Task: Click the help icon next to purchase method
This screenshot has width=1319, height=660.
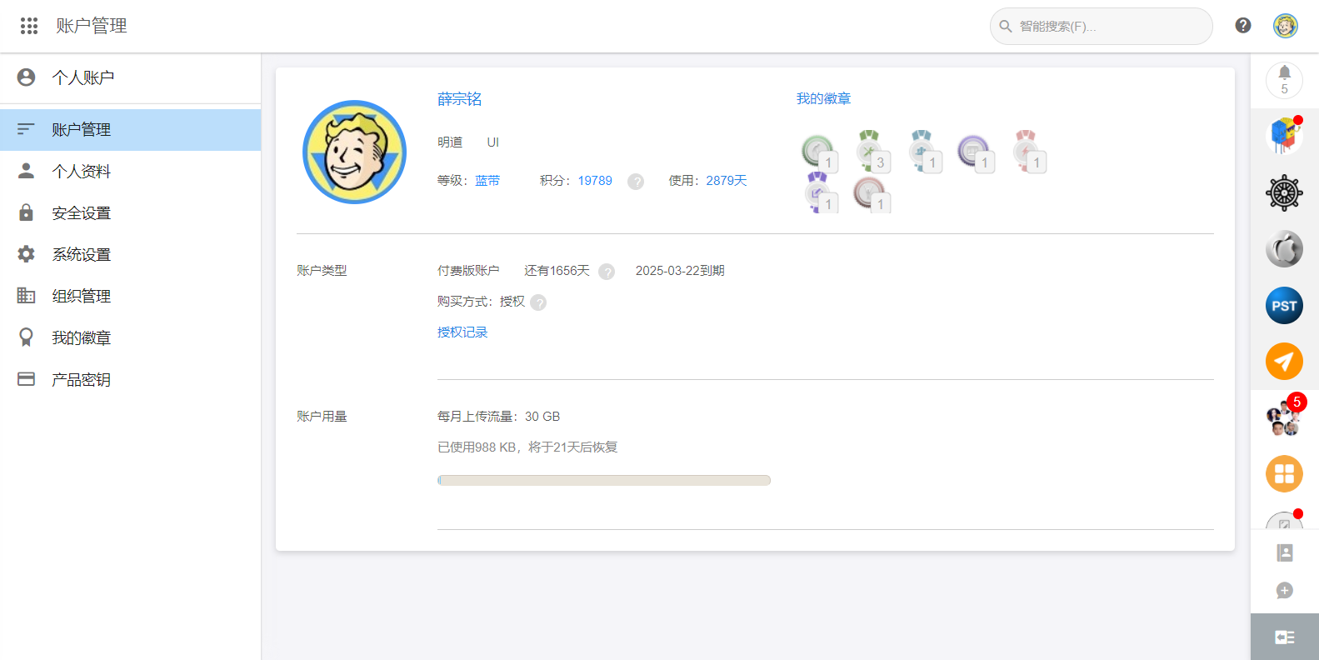Action: (538, 302)
